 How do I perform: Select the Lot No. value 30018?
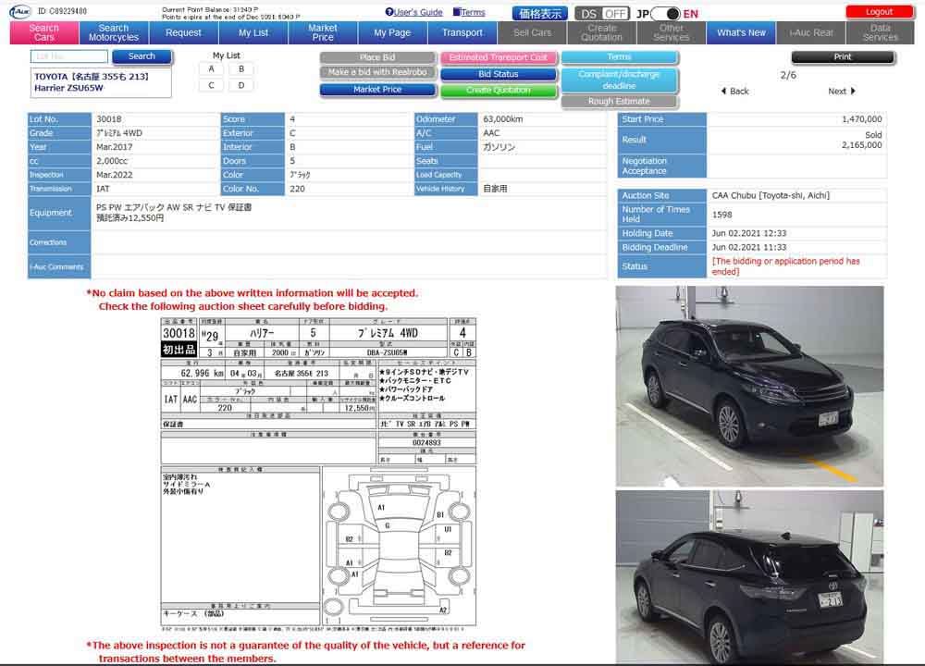click(x=109, y=119)
